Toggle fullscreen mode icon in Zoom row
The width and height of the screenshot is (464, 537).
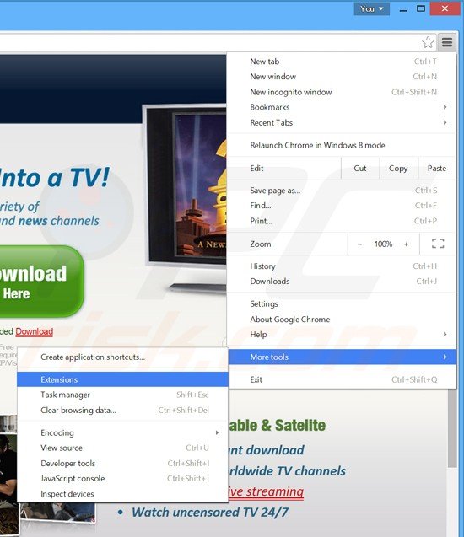438,244
